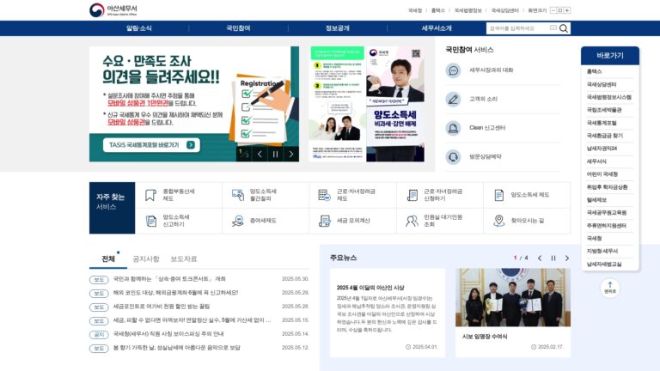Open the 세무서장과의 대화 chat icon
Viewport: 660px width, 371px height.
[x=454, y=70]
